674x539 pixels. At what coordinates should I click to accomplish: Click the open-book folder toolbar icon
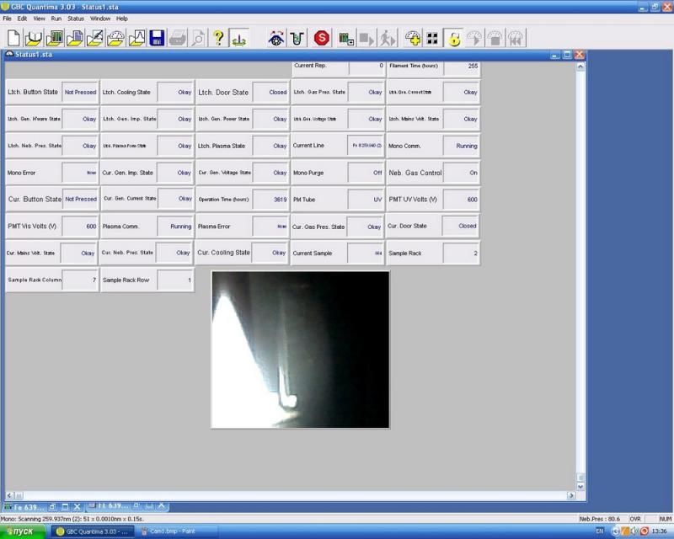[x=34, y=38]
